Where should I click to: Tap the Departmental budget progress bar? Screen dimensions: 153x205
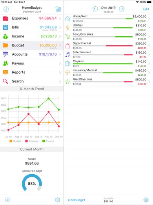coord(103,46)
